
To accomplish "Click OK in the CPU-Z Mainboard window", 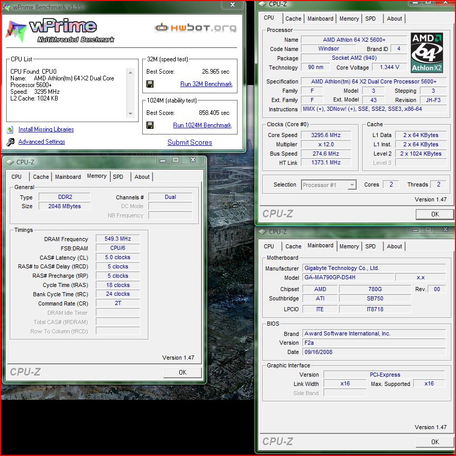I will point(435,442).
